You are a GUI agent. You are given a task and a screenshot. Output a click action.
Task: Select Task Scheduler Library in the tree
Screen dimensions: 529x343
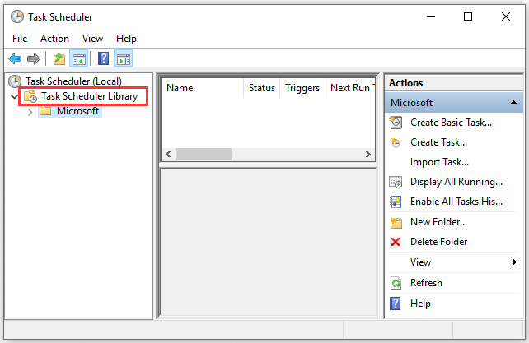click(90, 96)
